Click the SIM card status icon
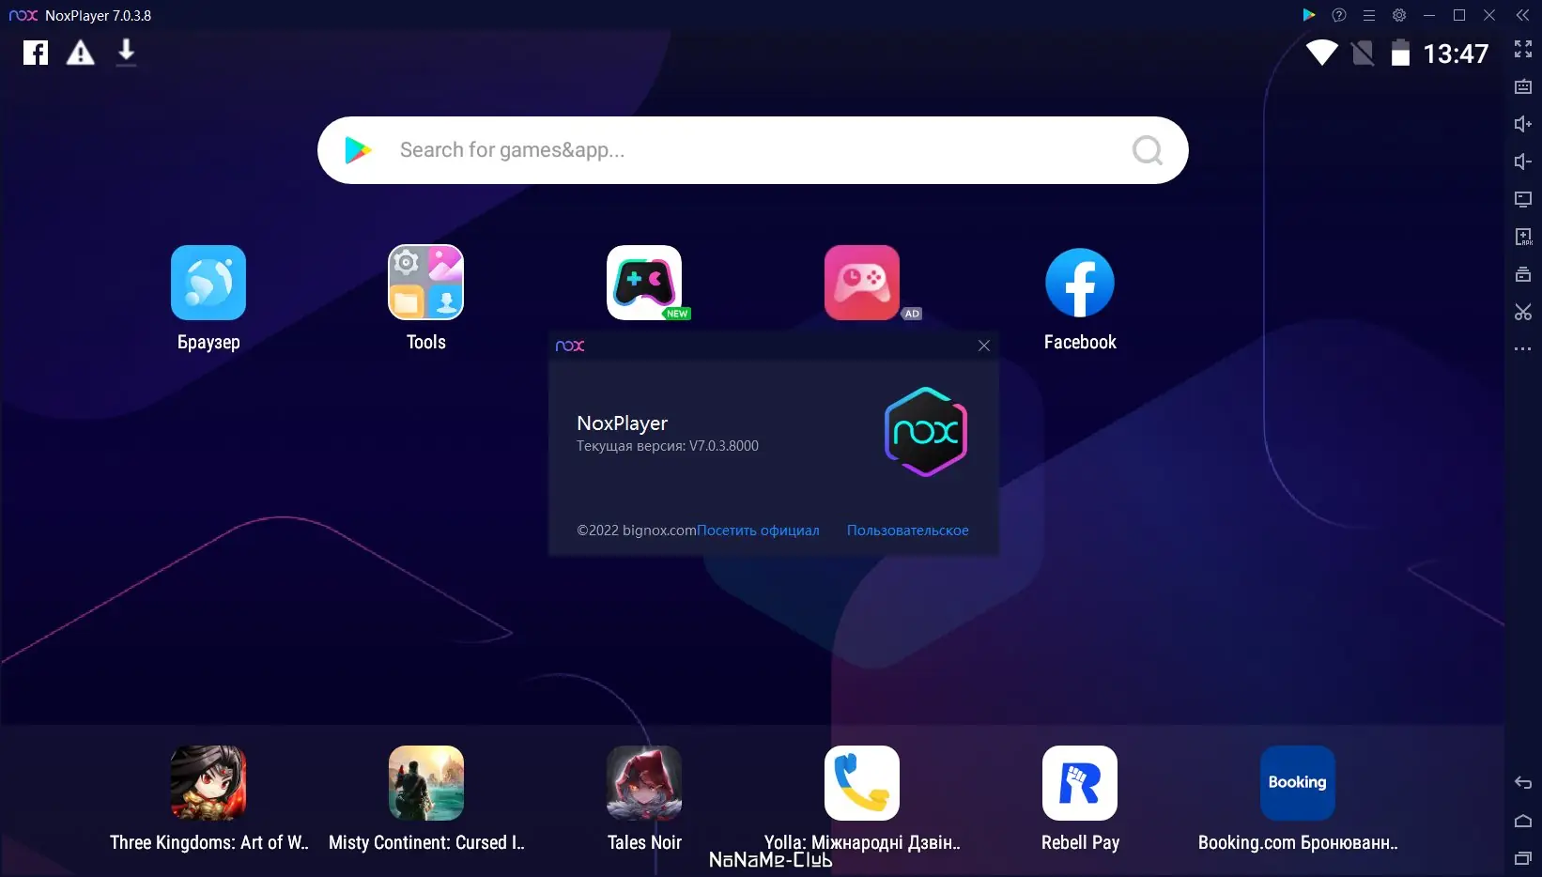 (x=1363, y=54)
